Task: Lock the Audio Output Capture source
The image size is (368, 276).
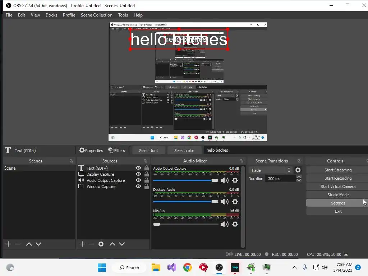Action: tap(147, 180)
